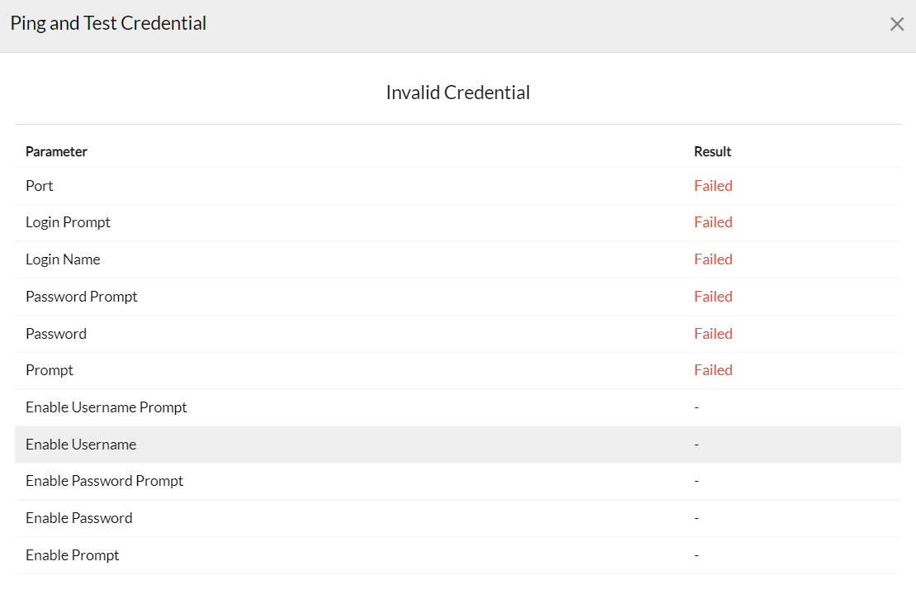
Task: Click the Enable Password Prompt row
Action: 105,481
